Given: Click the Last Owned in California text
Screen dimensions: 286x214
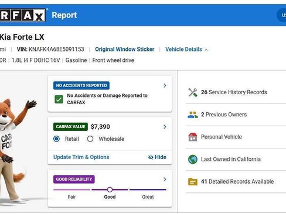Looking at the screenshot, I should click(x=231, y=159).
